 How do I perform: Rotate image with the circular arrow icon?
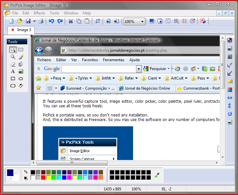pyautogui.click(x=230, y=114)
